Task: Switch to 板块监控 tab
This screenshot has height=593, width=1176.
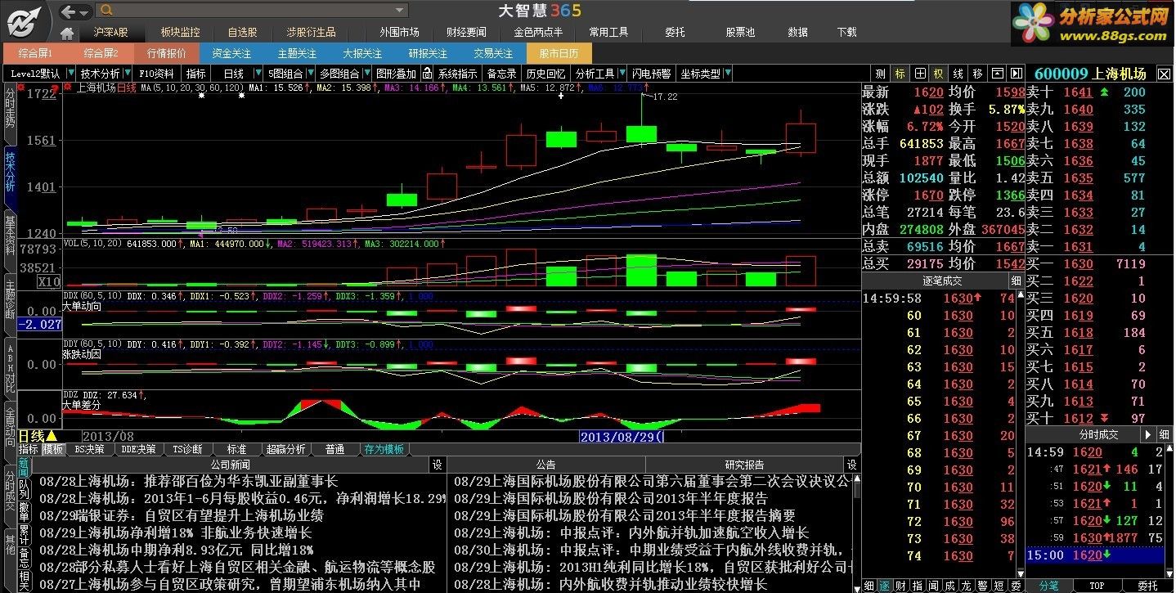Action: coord(180,33)
